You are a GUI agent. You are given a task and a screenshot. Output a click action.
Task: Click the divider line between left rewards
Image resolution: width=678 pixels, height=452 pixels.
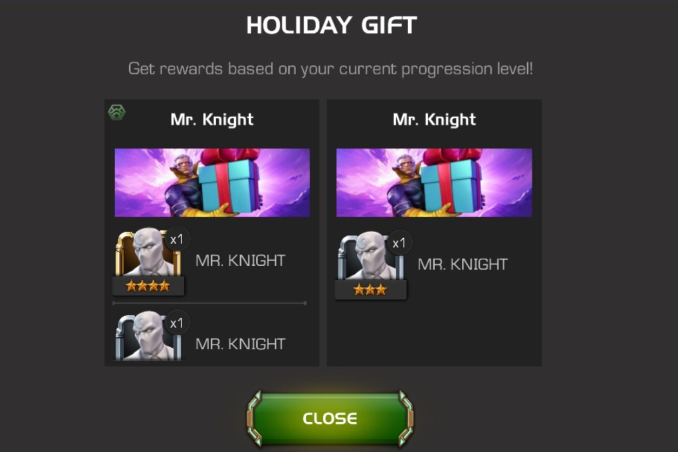pos(209,303)
